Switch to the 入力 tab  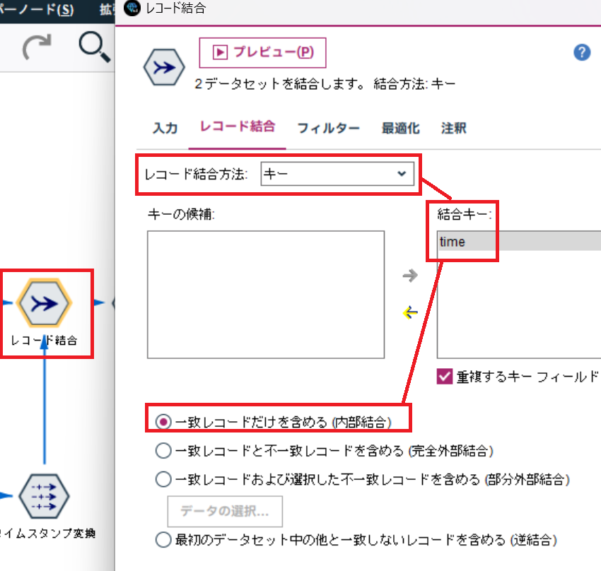(x=165, y=128)
